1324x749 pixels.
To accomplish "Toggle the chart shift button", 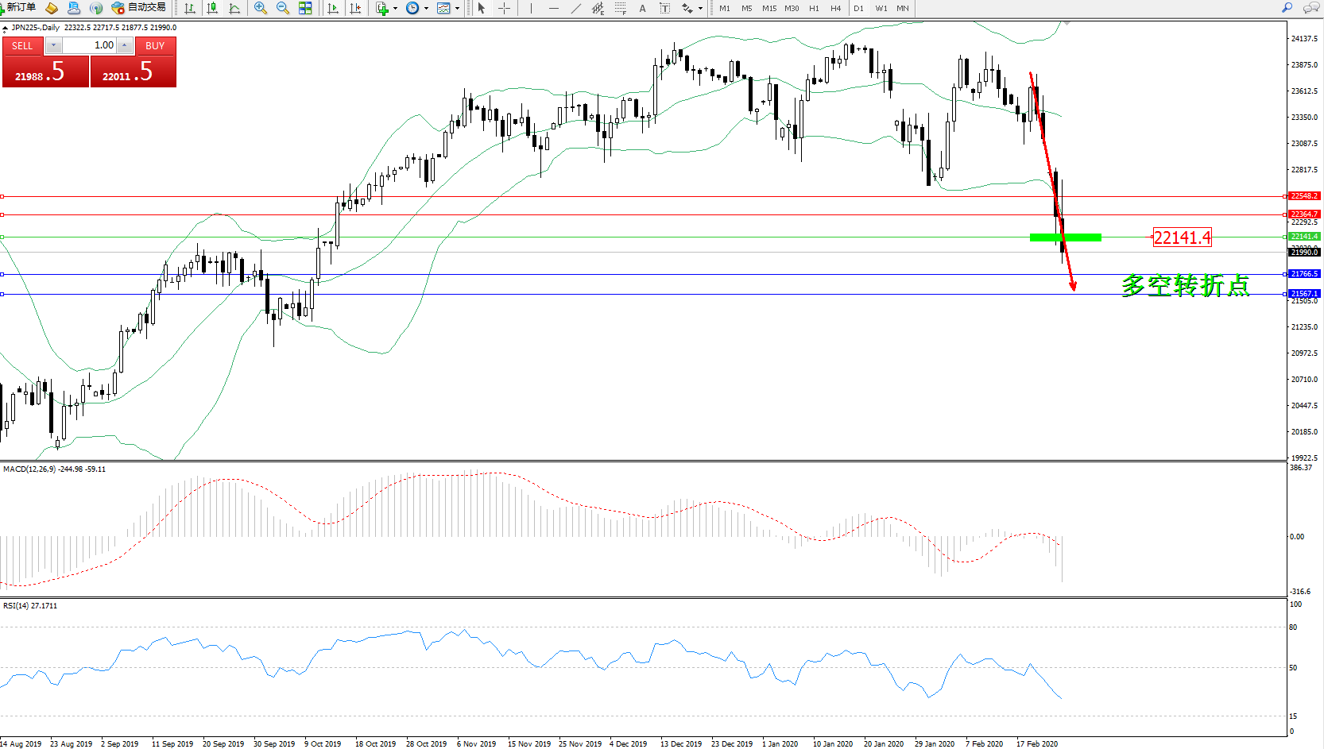I will point(355,8).
